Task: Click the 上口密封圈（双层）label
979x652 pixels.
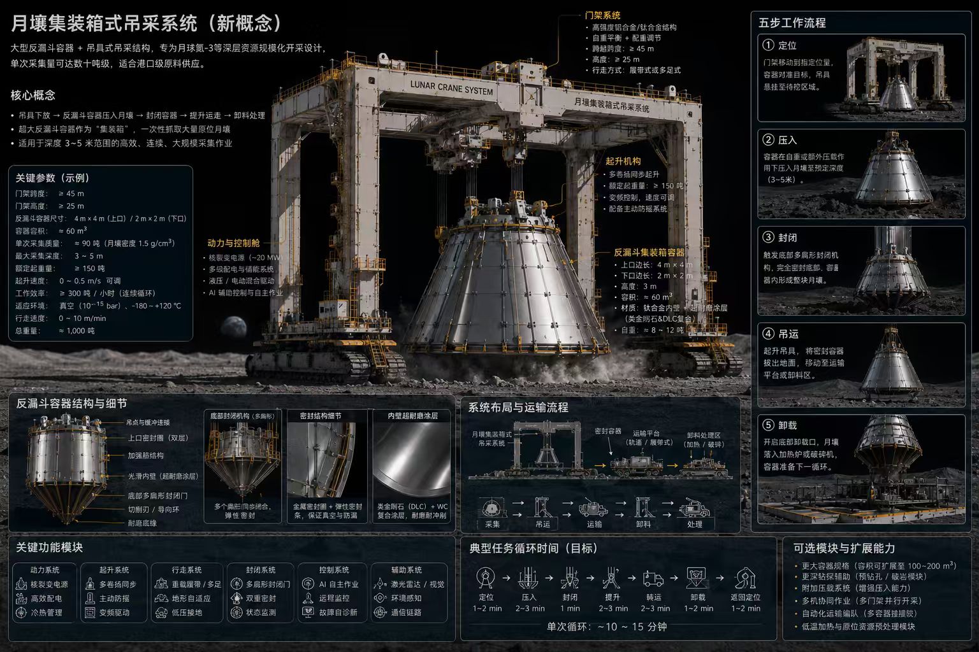Action: (x=158, y=438)
